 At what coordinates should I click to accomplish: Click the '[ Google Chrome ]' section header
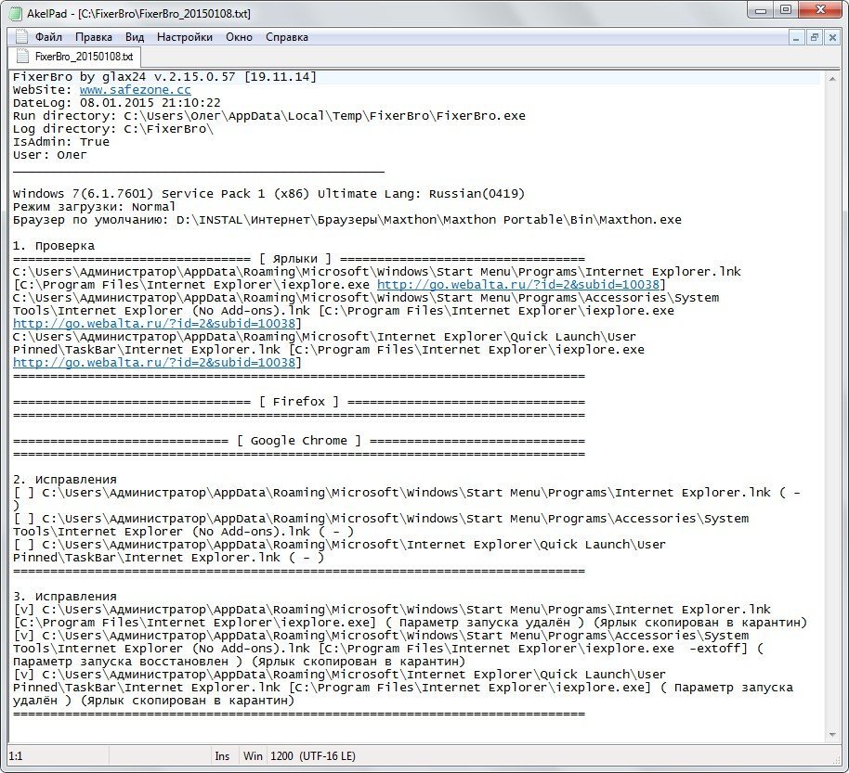[x=299, y=441]
